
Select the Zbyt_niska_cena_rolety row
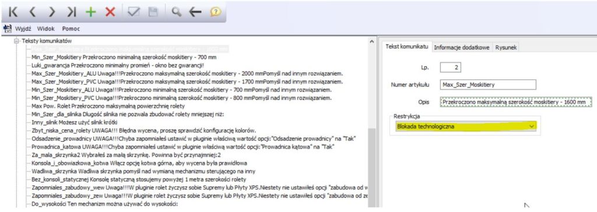tap(143, 131)
